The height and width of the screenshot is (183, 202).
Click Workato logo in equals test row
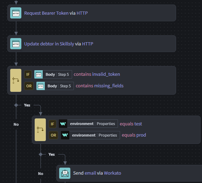tap(63, 124)
